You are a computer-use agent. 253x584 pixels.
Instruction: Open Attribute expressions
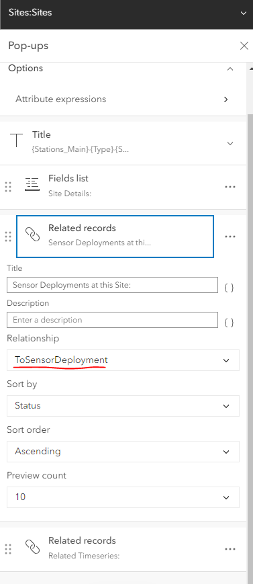click(123, 99)
